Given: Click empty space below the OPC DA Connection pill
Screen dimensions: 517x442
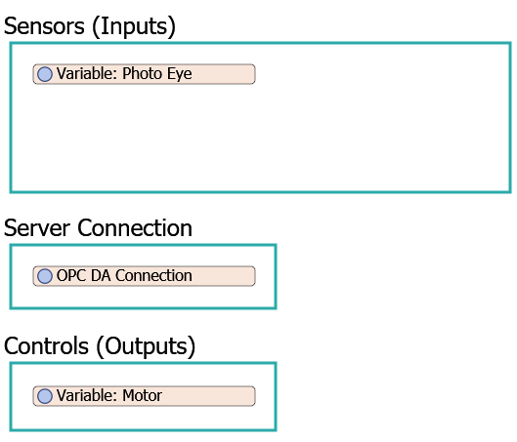Looking at the screenshot, I should [x=144, y=297].
